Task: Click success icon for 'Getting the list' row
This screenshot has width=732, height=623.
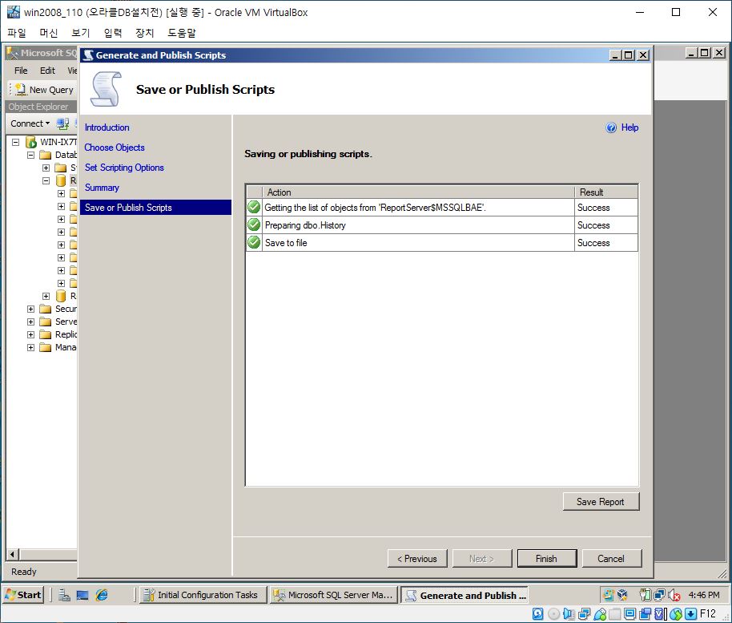Action: 254,207
